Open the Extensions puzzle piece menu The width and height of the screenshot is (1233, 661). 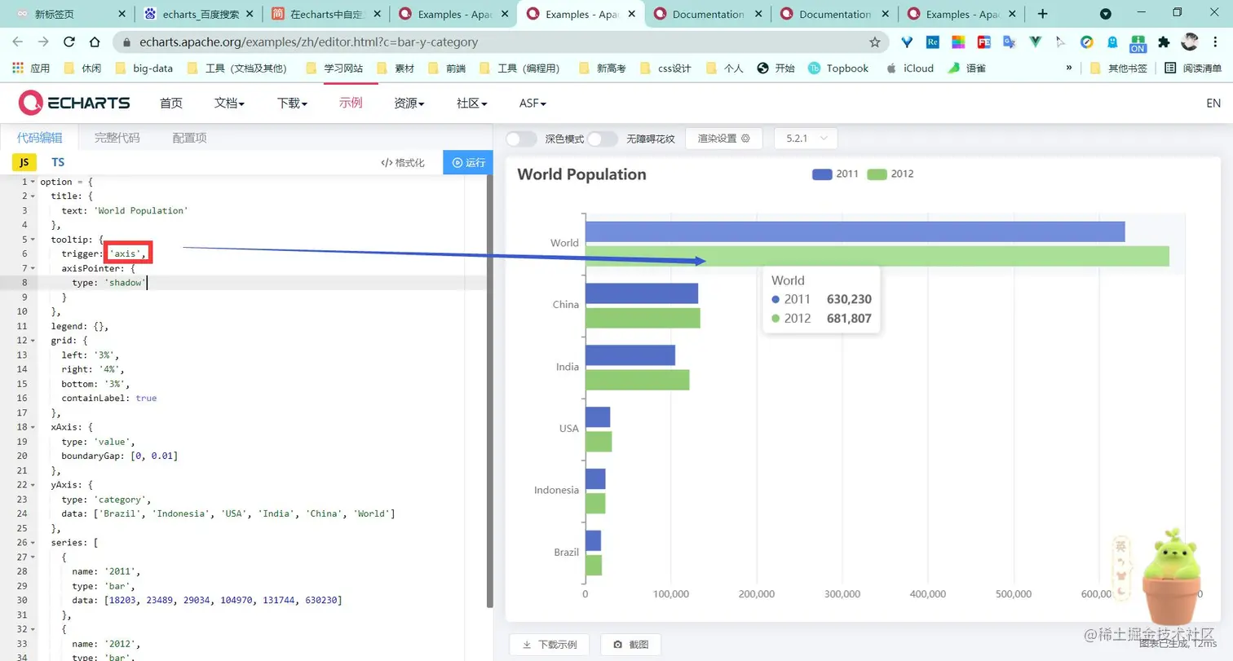(1164, 42)
